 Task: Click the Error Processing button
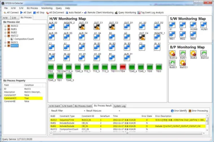coord(198,111)
